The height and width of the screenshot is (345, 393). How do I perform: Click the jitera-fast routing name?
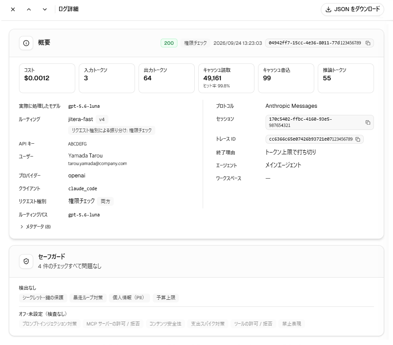click(81, 119)
